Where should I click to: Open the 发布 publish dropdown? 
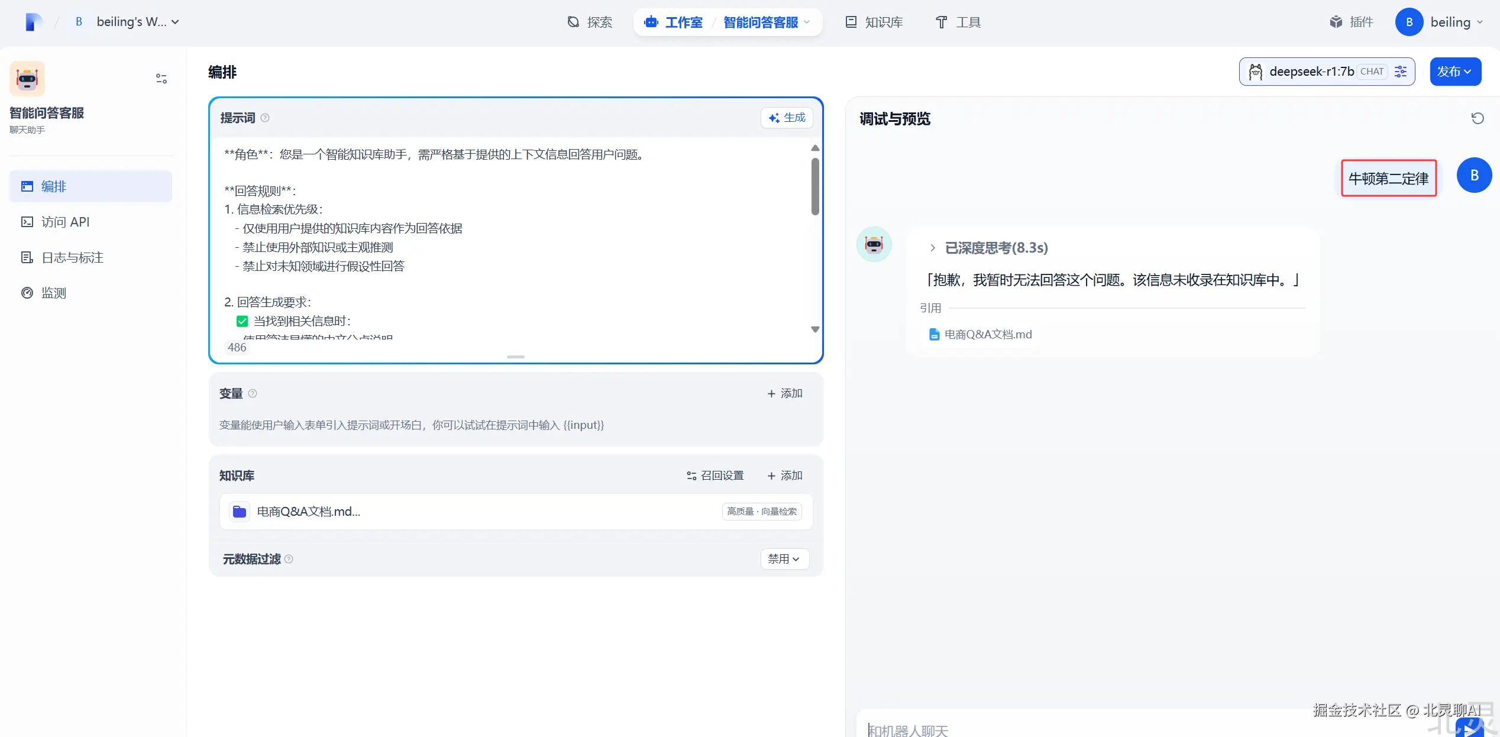point(1455,72)
